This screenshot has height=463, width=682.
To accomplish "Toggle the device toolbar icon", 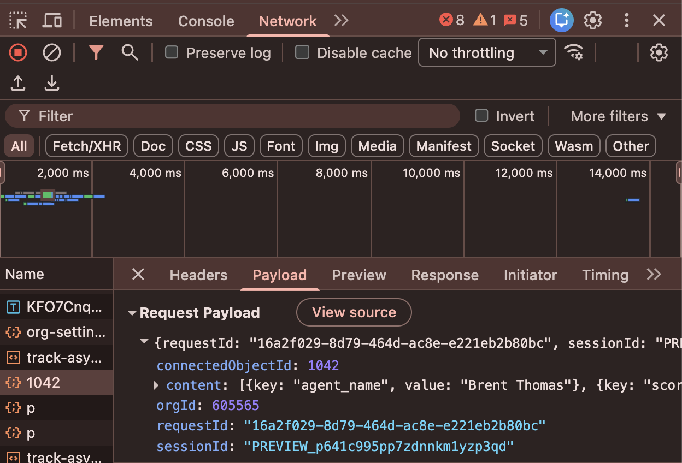I will tap(52, 21).
